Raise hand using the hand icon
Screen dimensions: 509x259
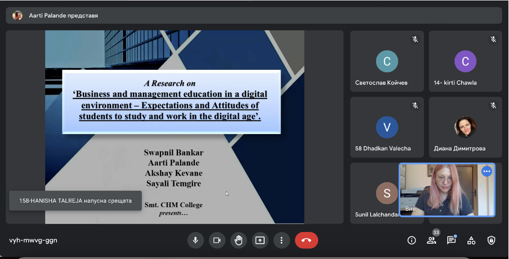point(238,240)
